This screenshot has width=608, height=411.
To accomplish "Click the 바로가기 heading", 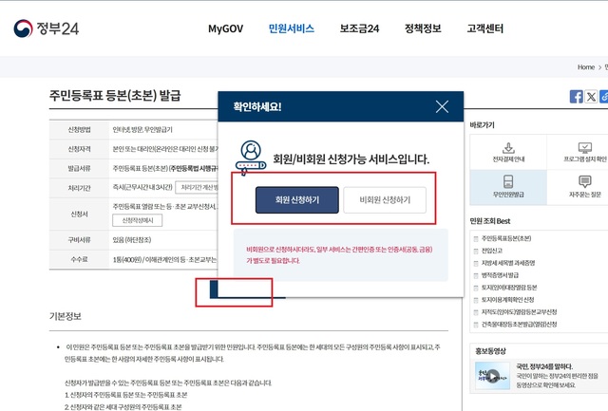I will (x=482, y=125).
